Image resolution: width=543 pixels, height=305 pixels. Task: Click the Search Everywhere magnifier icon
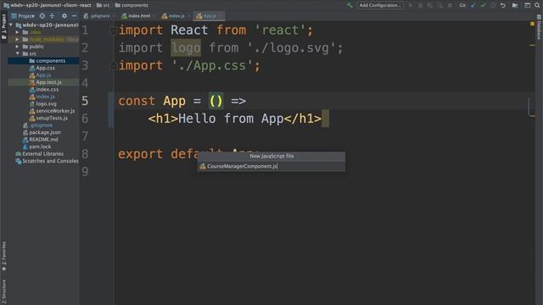pos(537,5)
